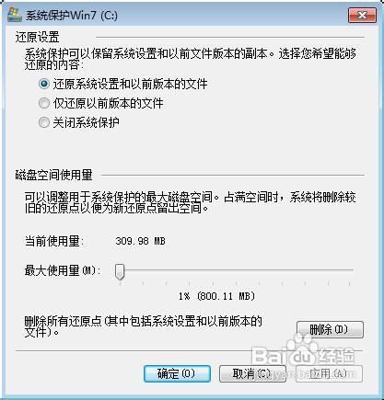This screenshot has width=384, height=400.
Task: Choose the 仅还原以前版本的文件 radio button
Action: tap(44, 103)
